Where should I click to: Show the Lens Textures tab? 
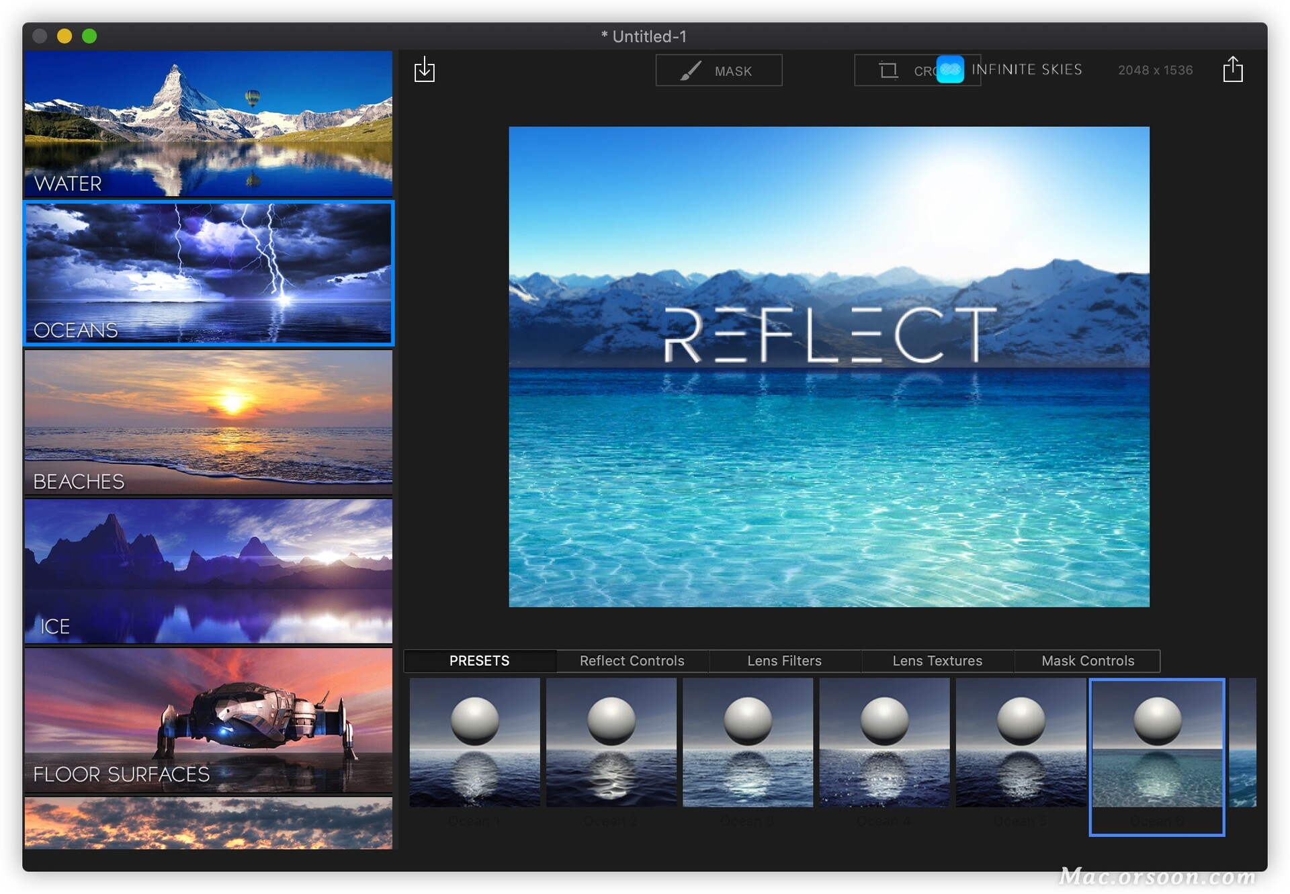[937, 661]
